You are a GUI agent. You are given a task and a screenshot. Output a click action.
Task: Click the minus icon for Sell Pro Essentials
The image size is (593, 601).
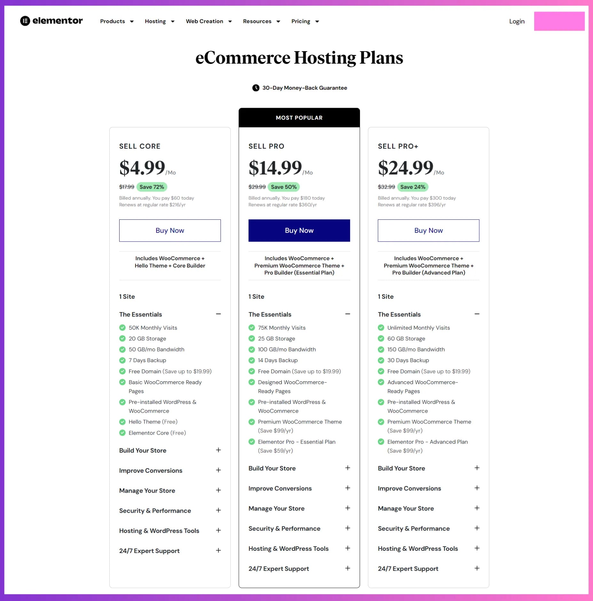click(x=347, y=314)
